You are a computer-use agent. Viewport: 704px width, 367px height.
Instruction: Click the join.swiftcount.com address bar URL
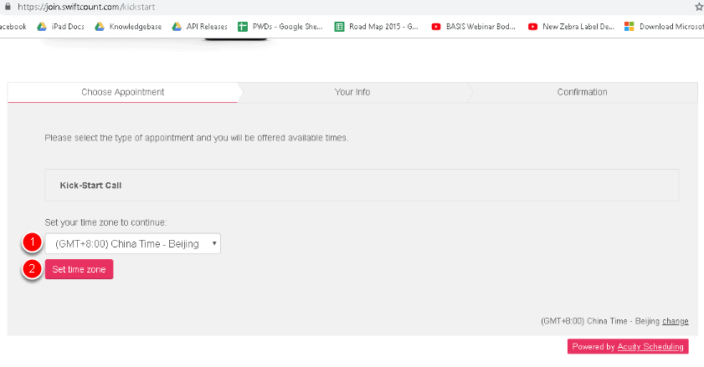coord(86,7)
